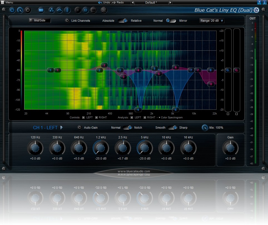Toggle the Normal/Mirror switch
The image size is (268, 225).
click(171, 21)
